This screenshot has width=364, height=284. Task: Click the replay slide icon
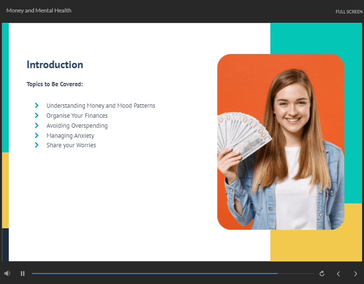pos(322,274)
